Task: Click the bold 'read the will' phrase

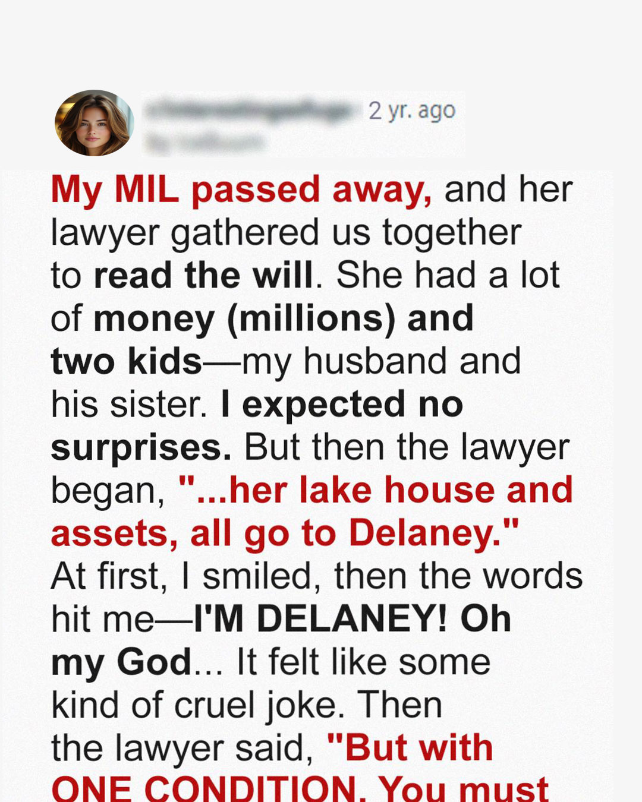Action: click(x=203, y=276)
